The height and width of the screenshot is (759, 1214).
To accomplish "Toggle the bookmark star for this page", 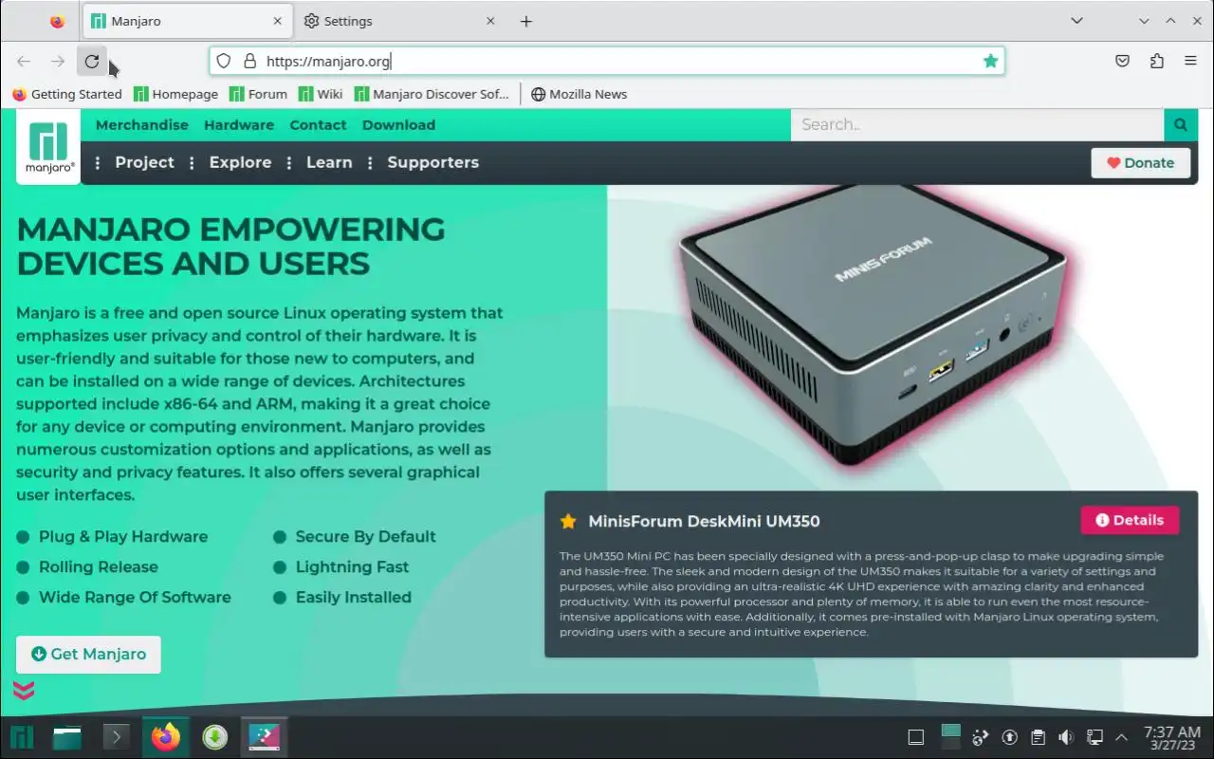I will 991,62.
